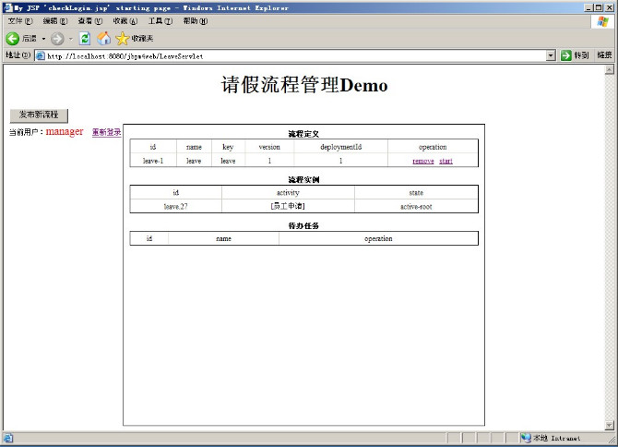Click the [员工申请] activity cell
The height and width of the screenshot is (447, 618).
288,206
